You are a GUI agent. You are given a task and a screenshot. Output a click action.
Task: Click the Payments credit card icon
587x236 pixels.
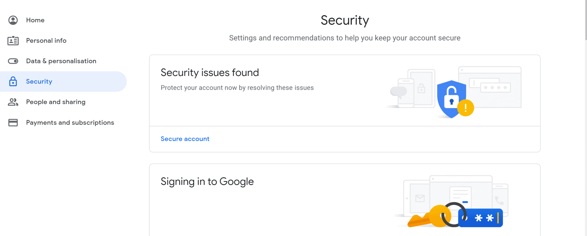13,123
